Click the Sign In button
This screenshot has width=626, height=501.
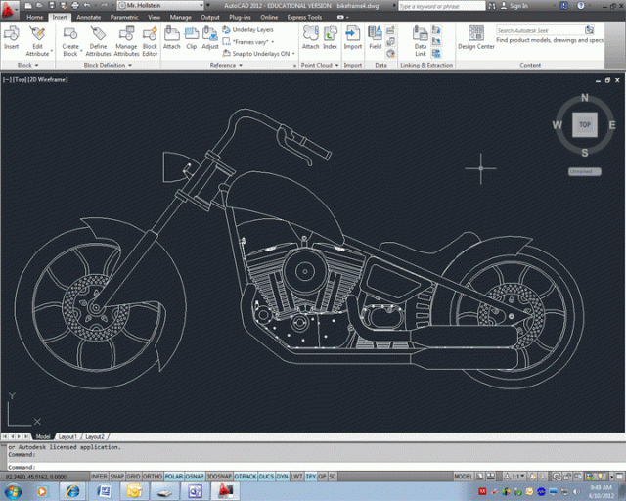514,6
